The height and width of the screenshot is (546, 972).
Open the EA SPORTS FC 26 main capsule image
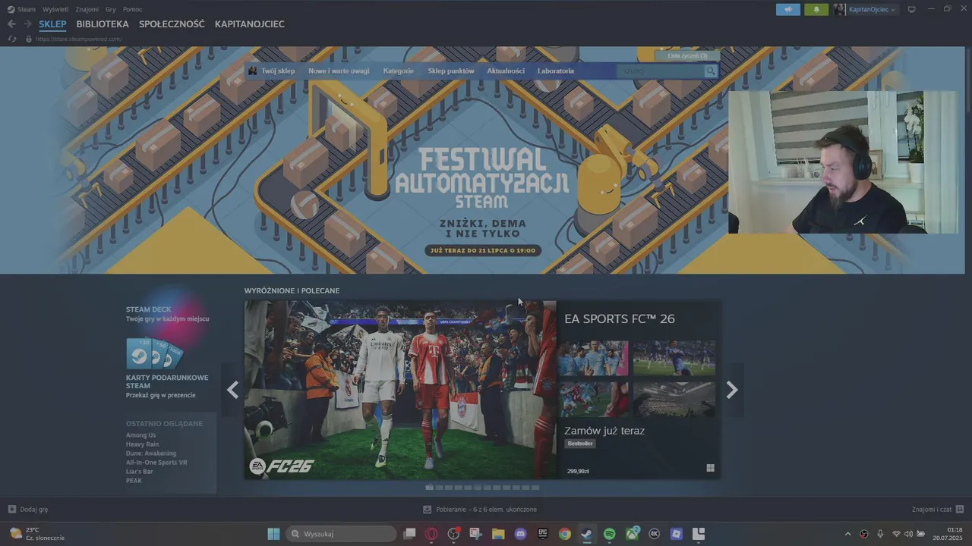click(x=400, y=390)
